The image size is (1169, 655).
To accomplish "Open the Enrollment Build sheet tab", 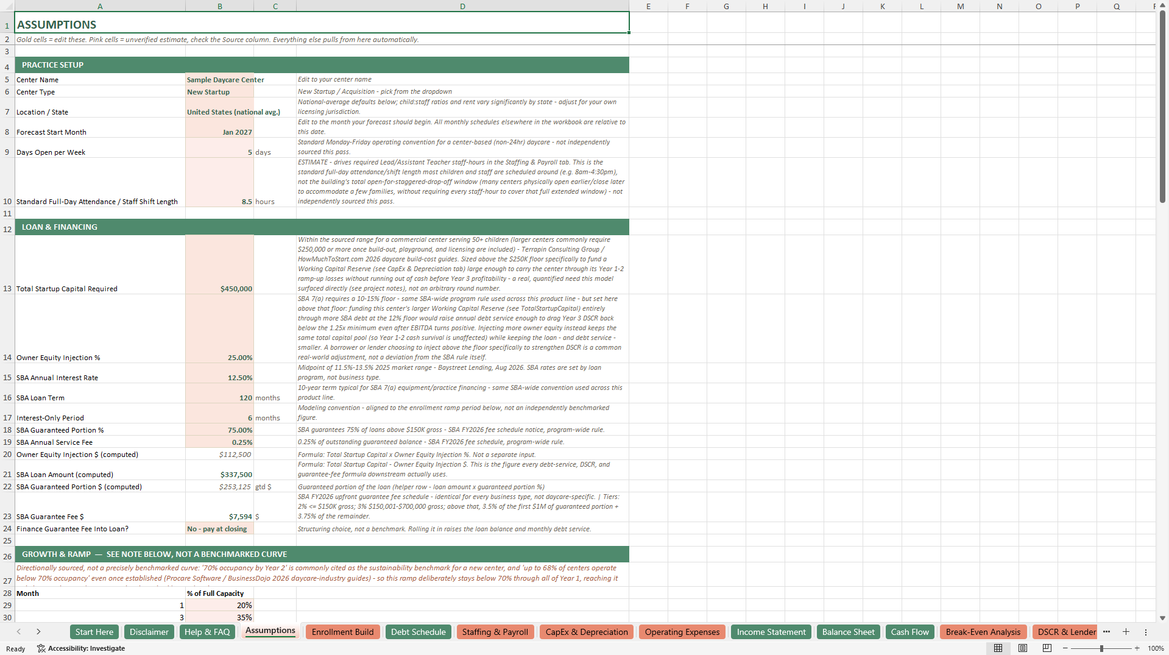I will coord(343,632).
